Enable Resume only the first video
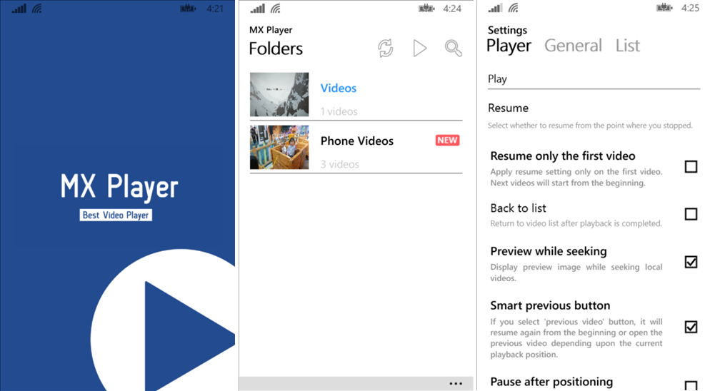Image resolution: width=705 pixels, height=391 pixels. click(691, 167)
